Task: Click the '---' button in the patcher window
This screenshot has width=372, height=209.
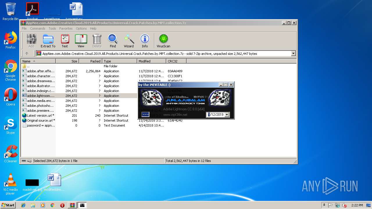Action: tap(145, 114)
